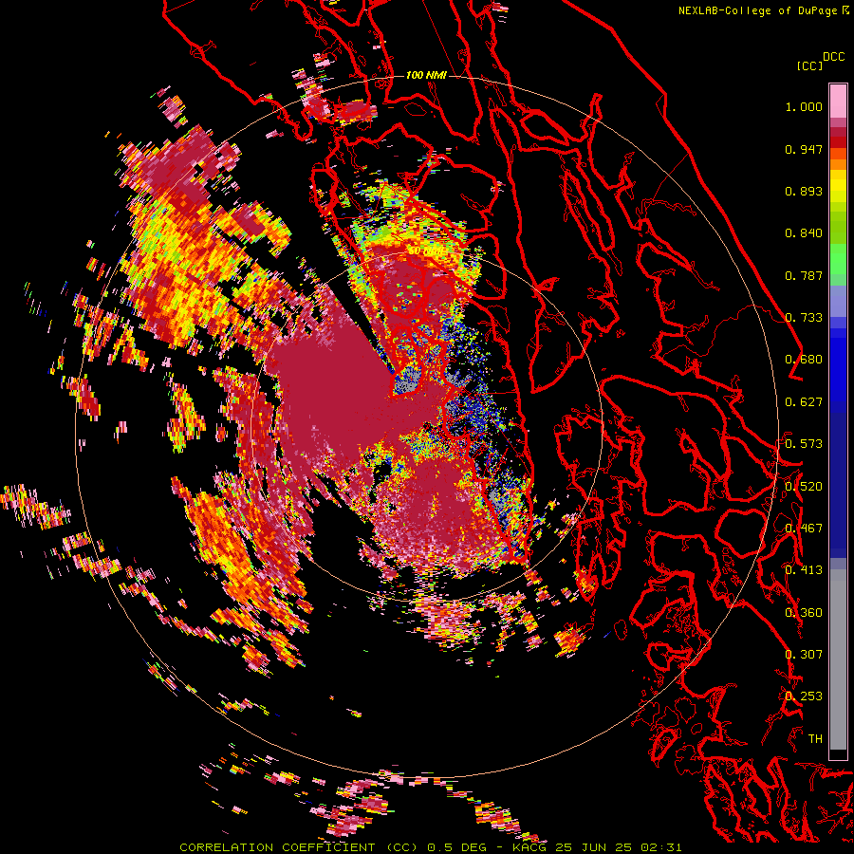
Task: Click the 0.840 color scale value
Action: click(804, 233)
